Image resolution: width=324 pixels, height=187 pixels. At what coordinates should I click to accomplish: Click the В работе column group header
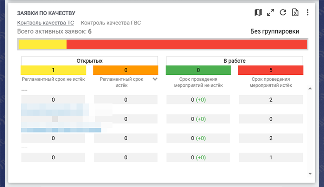(234, 60)
